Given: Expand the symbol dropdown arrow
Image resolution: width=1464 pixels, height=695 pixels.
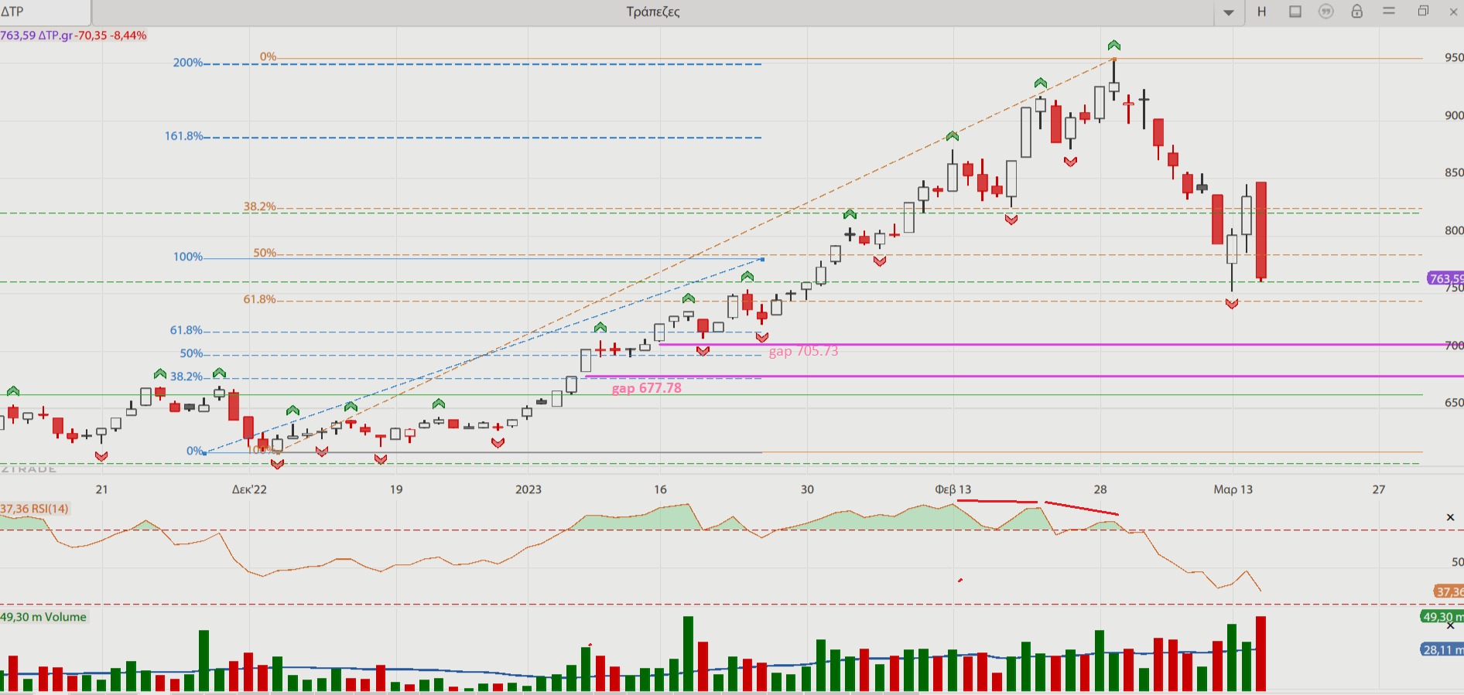Looking at the screenshot, I should tap(1229, 12).
